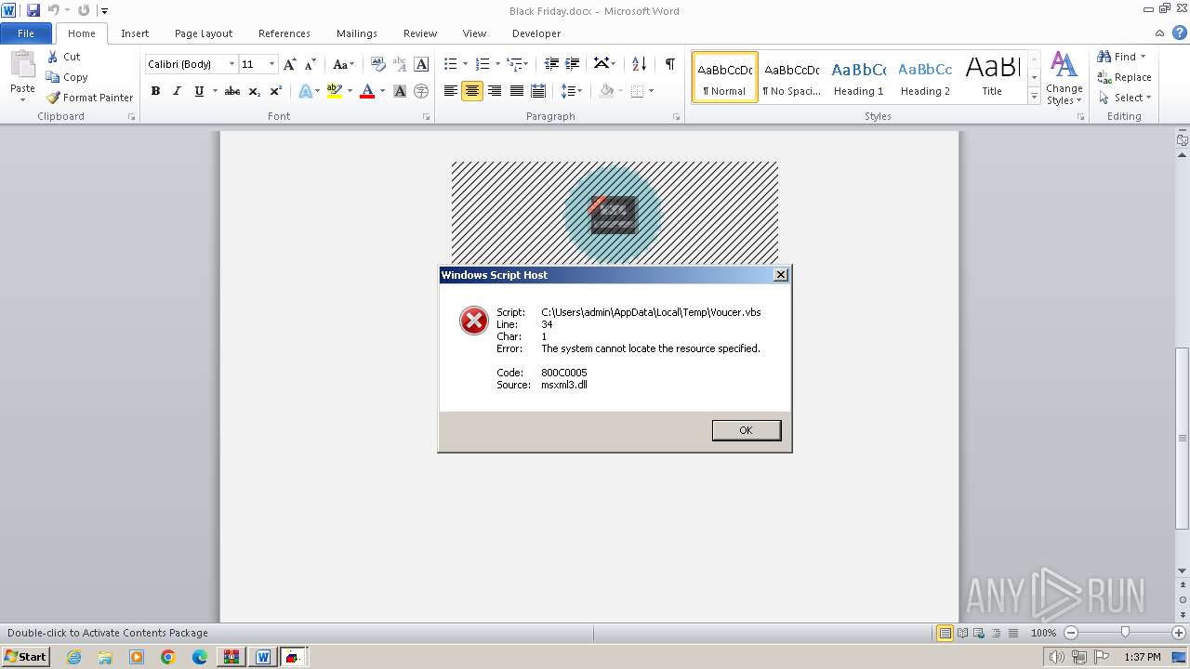This screenshot has width=1190, height=669.
Task: Switch to the References tab
Action: point(284,33)
